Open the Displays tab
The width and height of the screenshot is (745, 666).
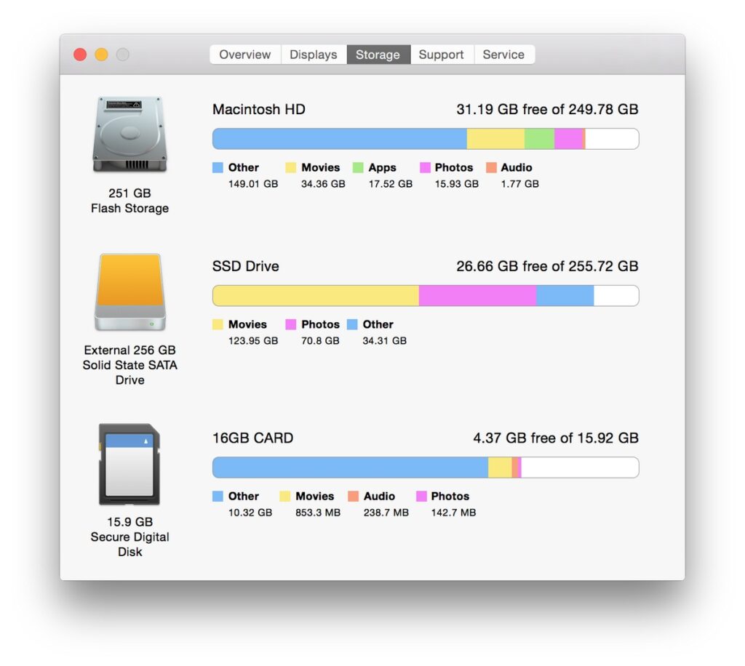(313, 54)
